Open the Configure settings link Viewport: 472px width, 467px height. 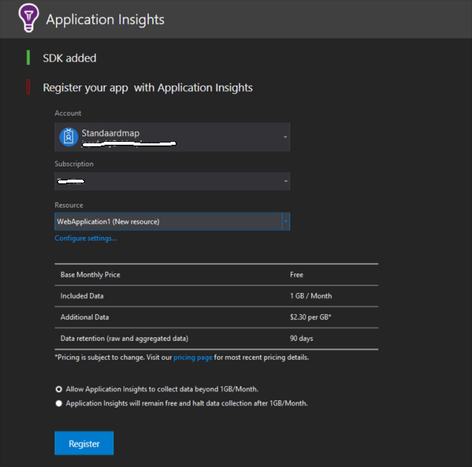pos(86,238)
